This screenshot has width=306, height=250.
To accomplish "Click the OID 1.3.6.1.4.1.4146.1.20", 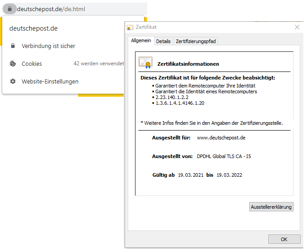I will click(x=180, y=103).
